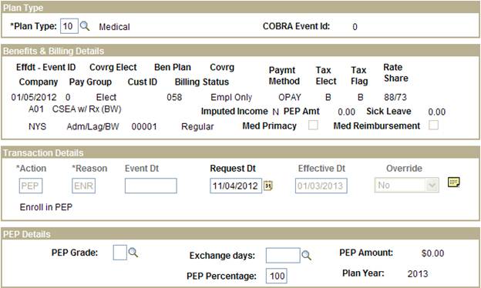
Task: Click the PEP Percentage field
Action: point(277,276)
